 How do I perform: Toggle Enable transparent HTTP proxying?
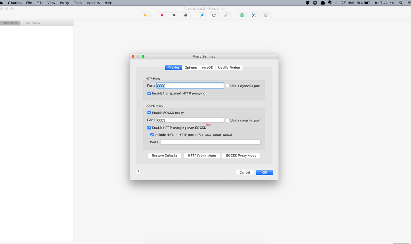coord(149,93)
